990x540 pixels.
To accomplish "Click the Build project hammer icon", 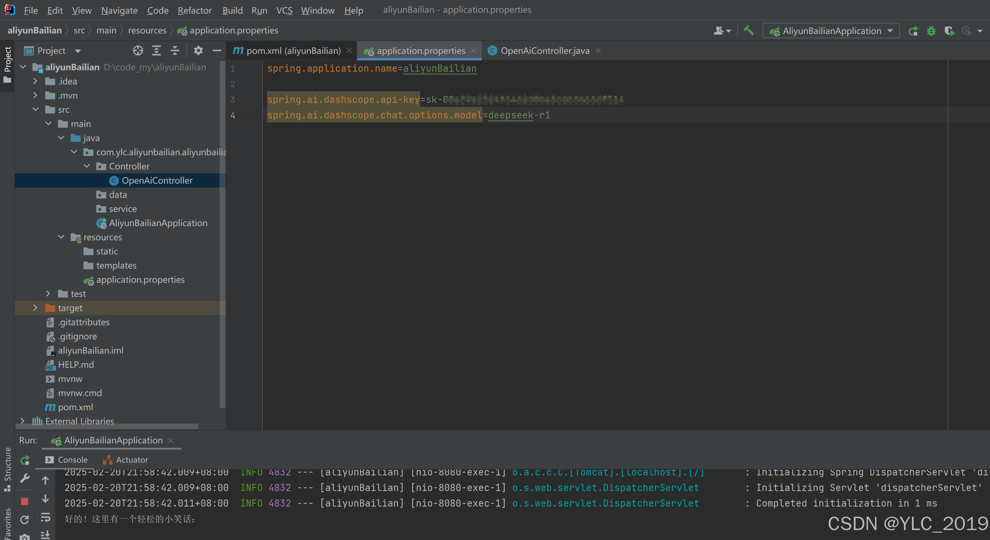I will (x=748, y=30).
